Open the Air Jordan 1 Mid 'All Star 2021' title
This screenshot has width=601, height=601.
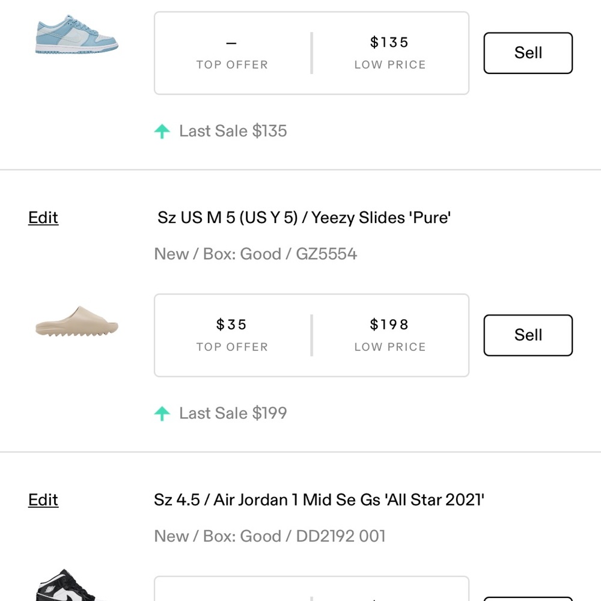319,500
